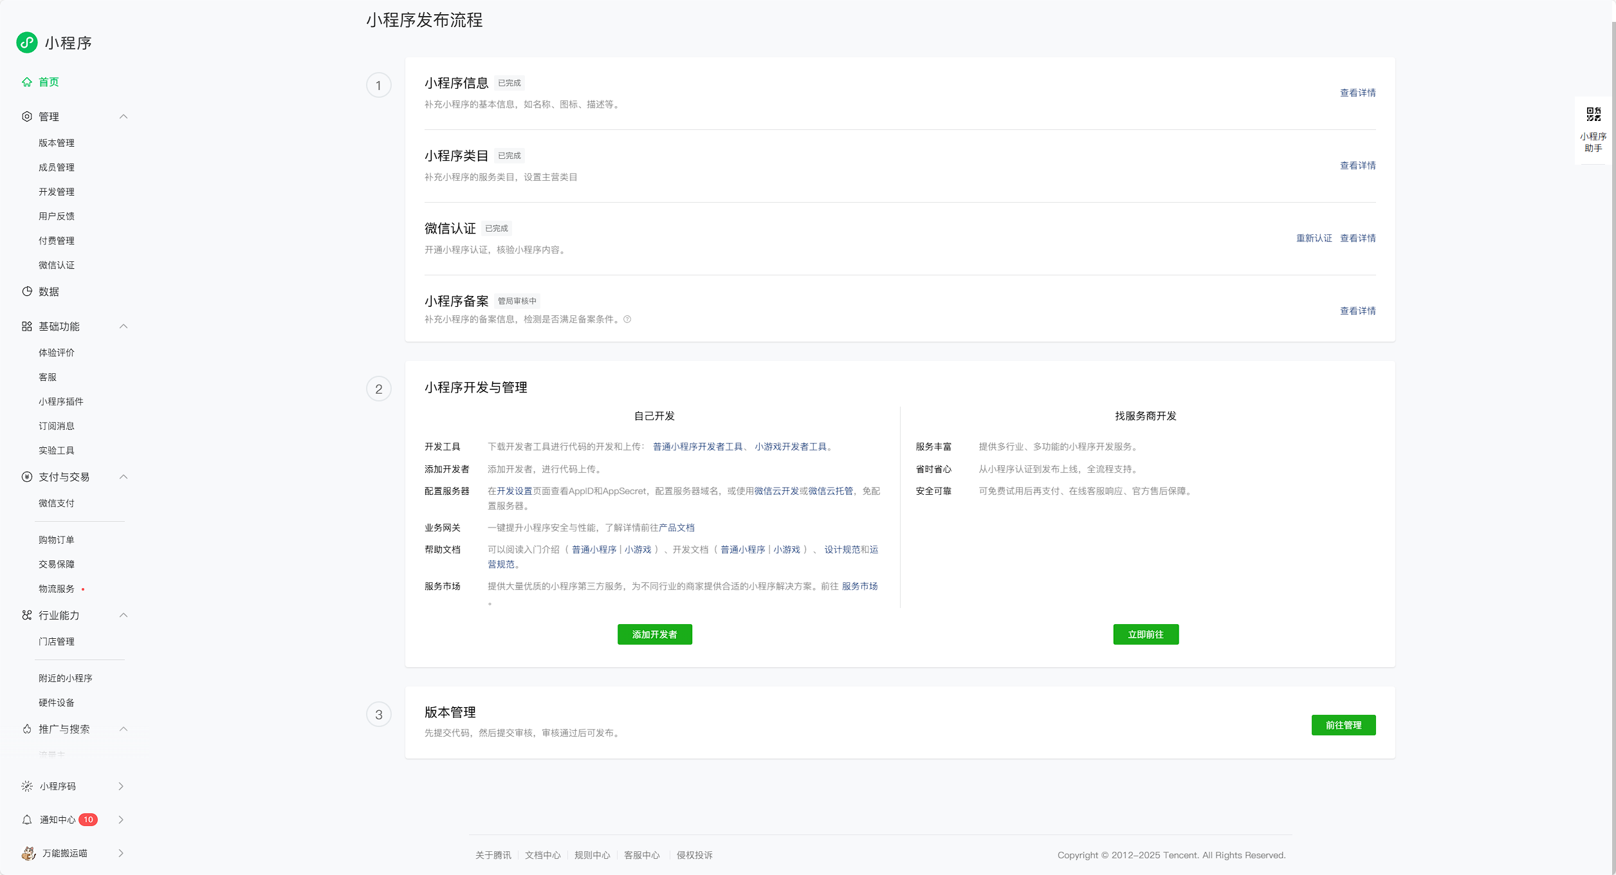Click the 小程序助手 QR code icon
This screenshot has height=875, width=1616.
pyautogui.click(x=1593, y=115)
